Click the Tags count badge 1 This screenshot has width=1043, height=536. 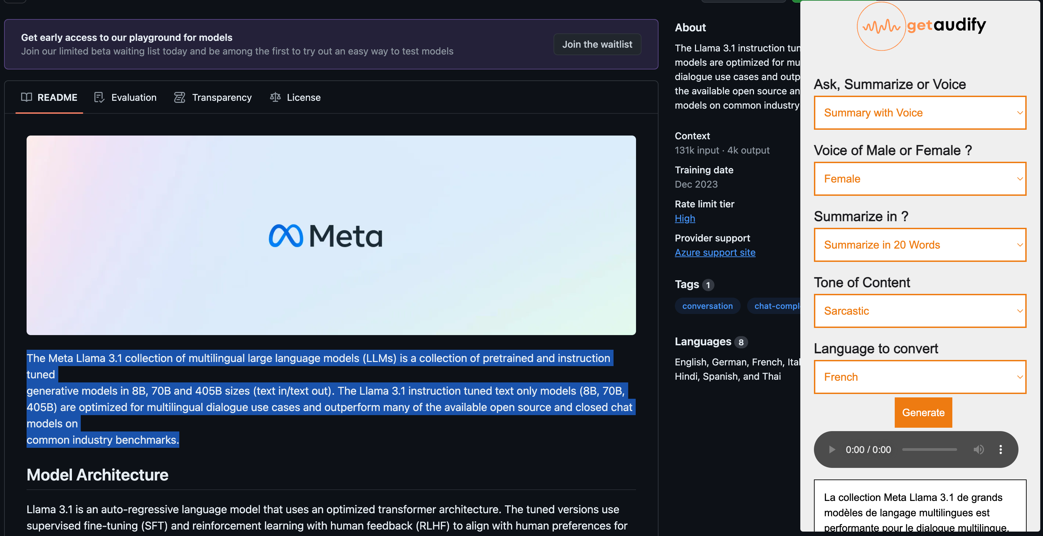708,285
